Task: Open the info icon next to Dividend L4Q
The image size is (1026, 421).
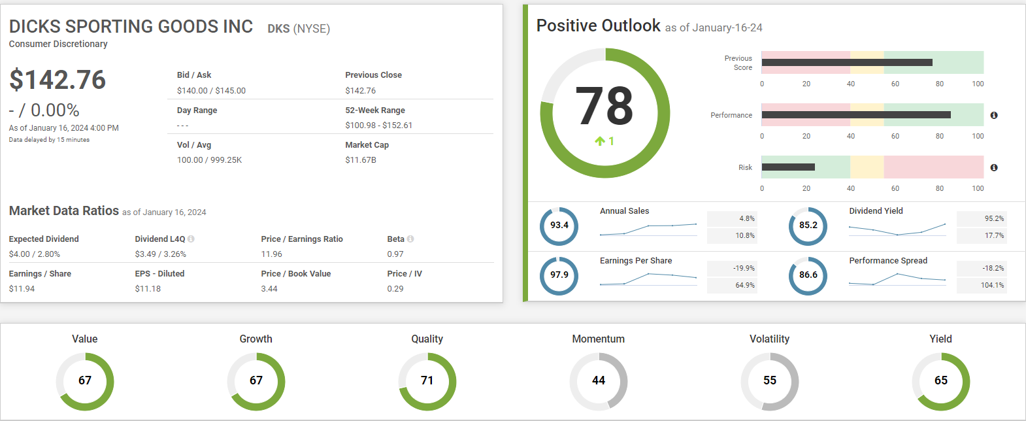Action: [x=191, y=239]
